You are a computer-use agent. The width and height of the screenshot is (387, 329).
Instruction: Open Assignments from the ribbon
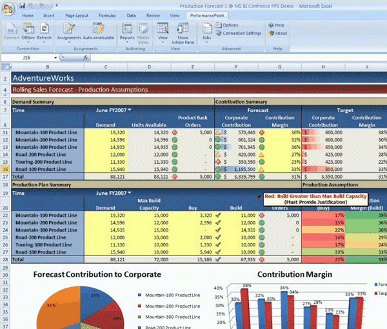coord(69,32)
